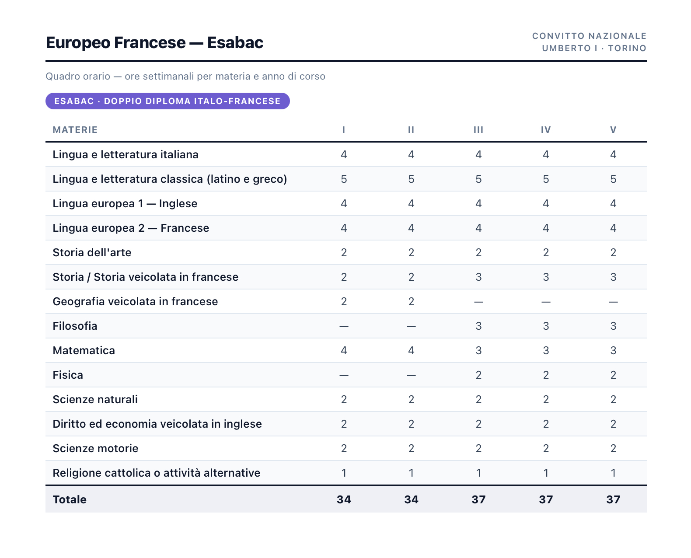Click the Scienze naturali hours for year III
The height and width of the screenshot is (558, 691).
(478, 399)
